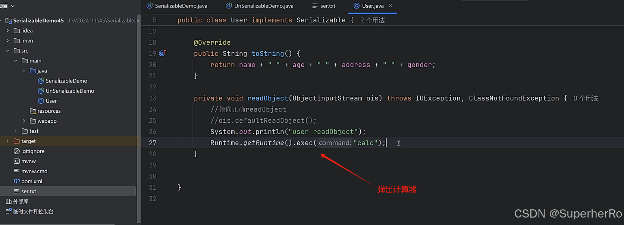Select pom.xml in the project tree
The image size is (624, 225).
pos(32,181)
